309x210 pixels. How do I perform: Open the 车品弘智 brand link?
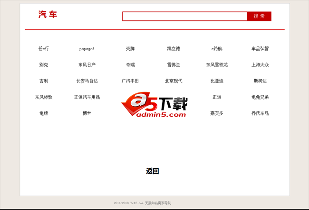[x=260, y=48]
